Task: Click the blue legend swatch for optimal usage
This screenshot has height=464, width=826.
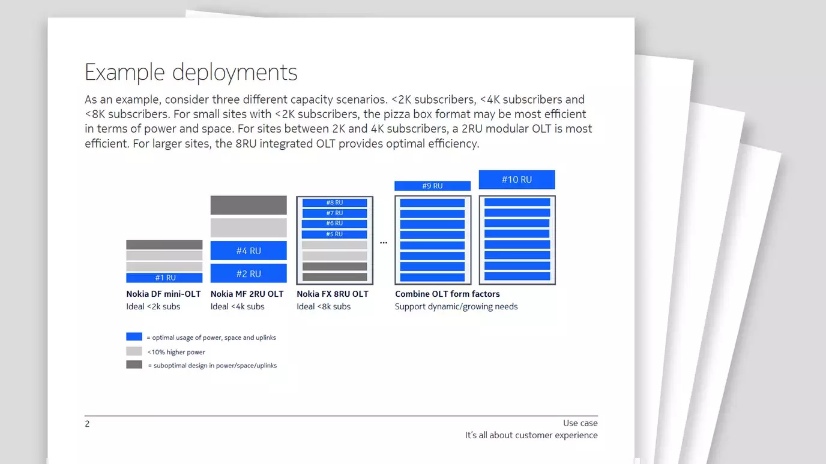Action: pos(134,337)
